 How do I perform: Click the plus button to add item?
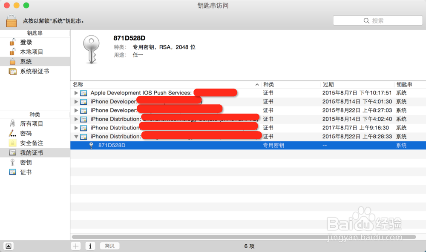point(76,246)
